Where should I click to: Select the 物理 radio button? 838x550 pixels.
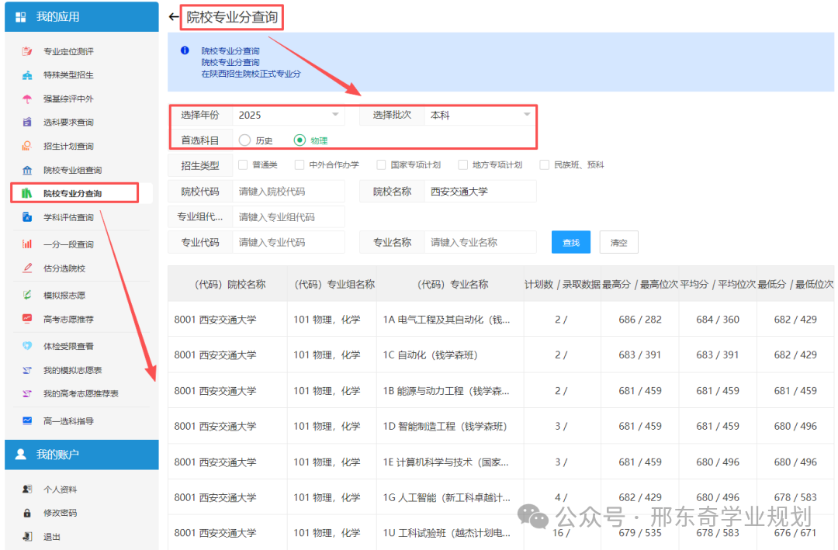[300, 140]
